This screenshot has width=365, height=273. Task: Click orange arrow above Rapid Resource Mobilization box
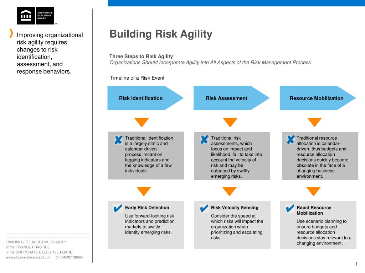(x=314, y=192)
